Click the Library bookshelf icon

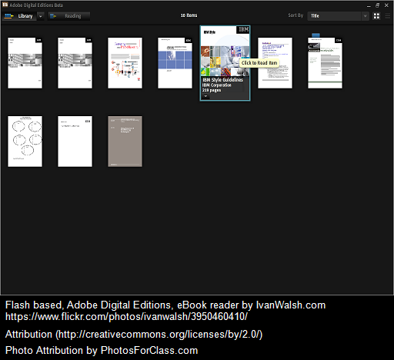[9, 16]
